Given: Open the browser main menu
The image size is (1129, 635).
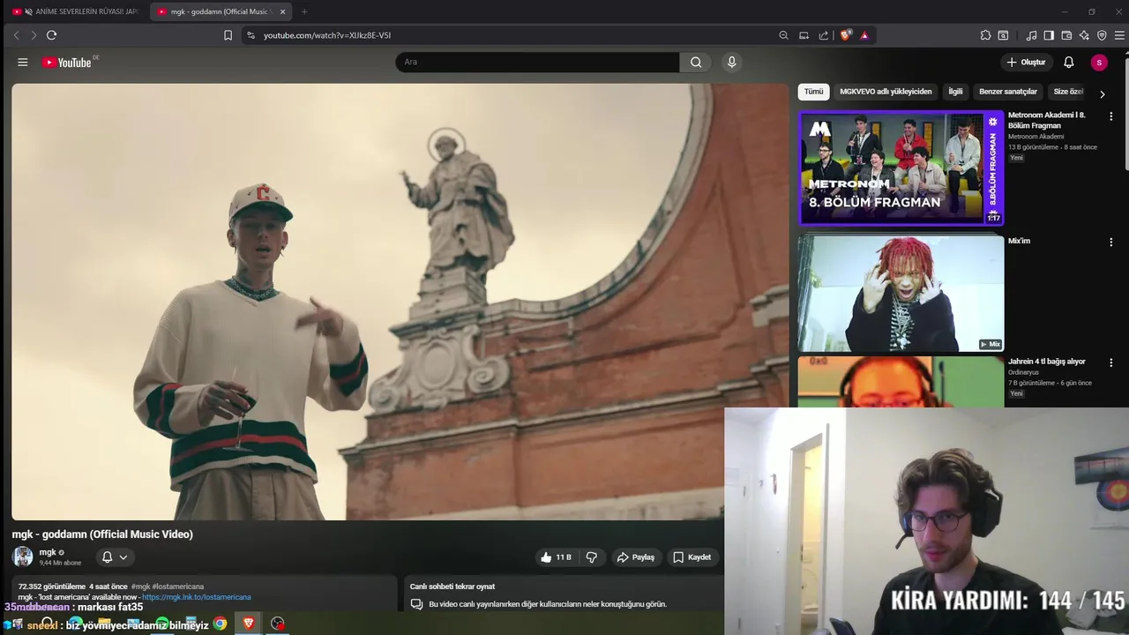Looking at the screenshot, I should tap(1120, 35).
